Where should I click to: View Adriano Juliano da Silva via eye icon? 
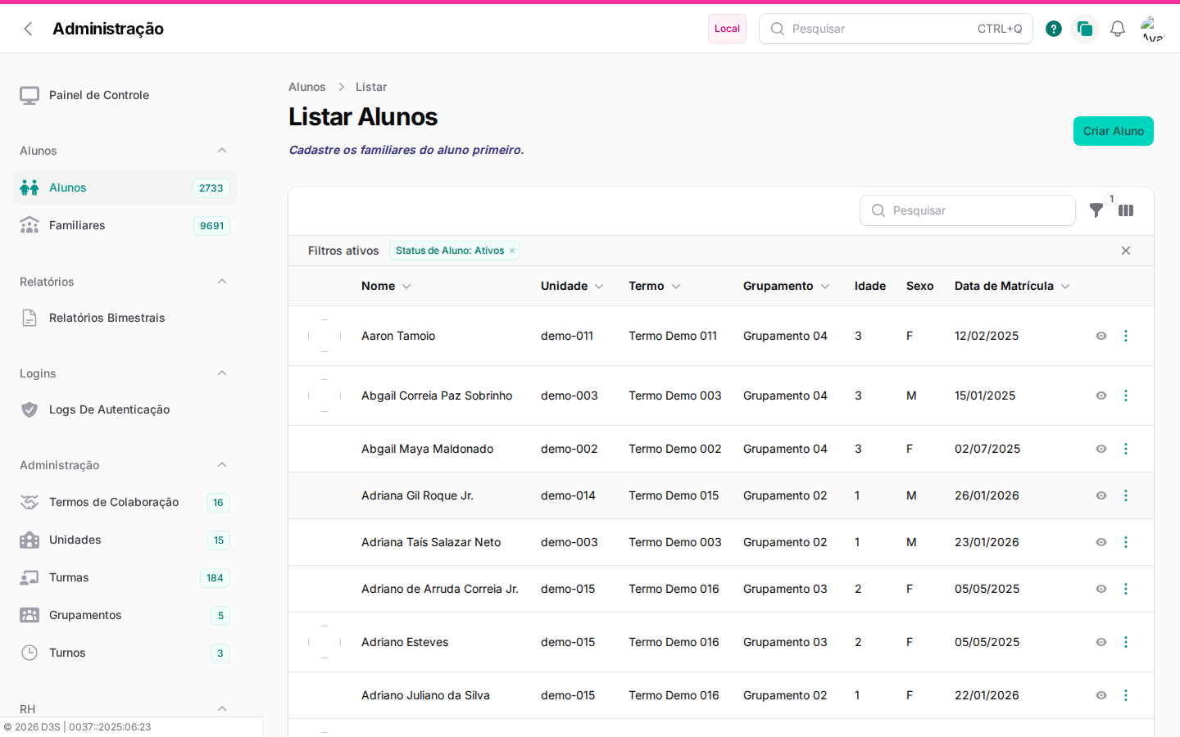tap(1101, 695)
